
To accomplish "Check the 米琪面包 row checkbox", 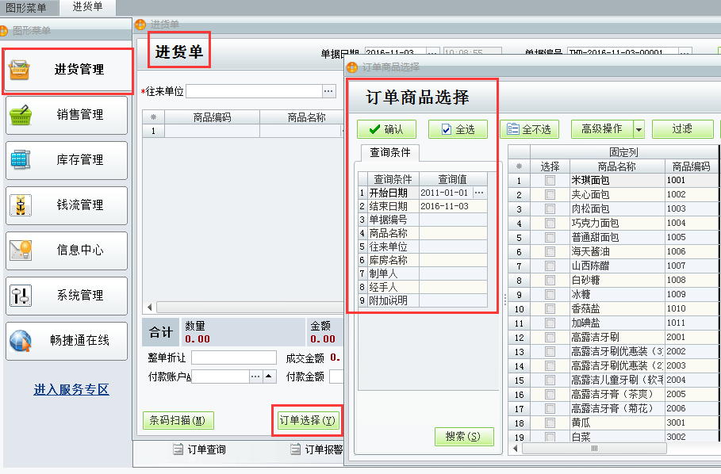I will [551, 179].
